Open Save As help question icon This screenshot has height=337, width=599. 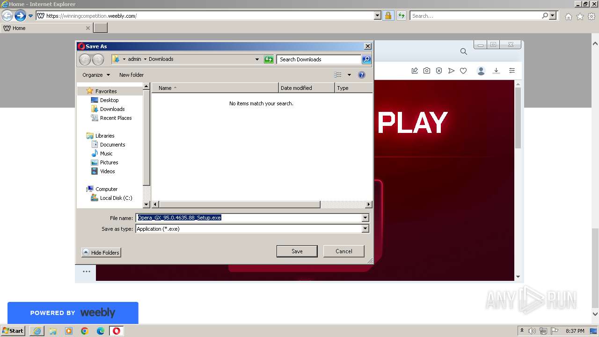pos(361,75)
